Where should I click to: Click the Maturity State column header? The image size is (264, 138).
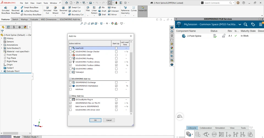pyautogui.click(x=248, y=31)
